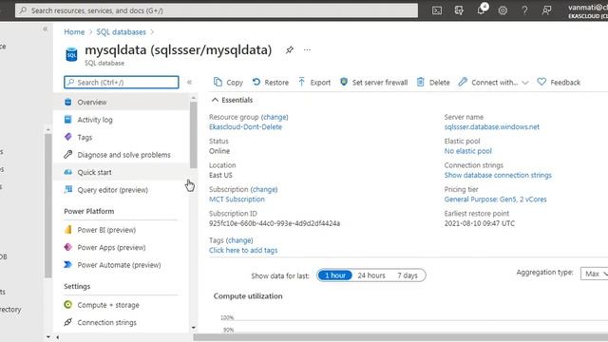
Task: Select 7 days data range
Action: [x=408, y=275]
